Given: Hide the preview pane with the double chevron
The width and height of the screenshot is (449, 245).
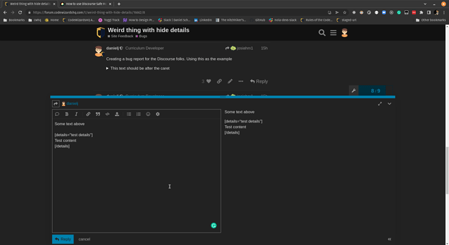Looking at the screenshot, I should (389, 239).
